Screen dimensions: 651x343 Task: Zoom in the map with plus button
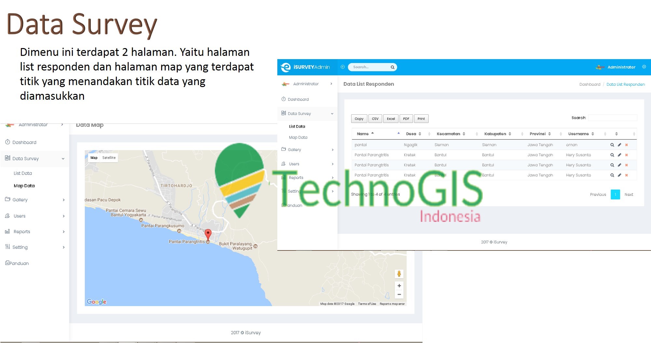pyautogui.click(x=399, y=286)
